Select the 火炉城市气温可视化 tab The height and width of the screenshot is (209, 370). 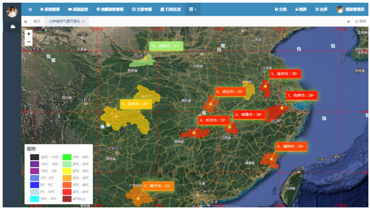pyautogui.click(x=65, y=21)
